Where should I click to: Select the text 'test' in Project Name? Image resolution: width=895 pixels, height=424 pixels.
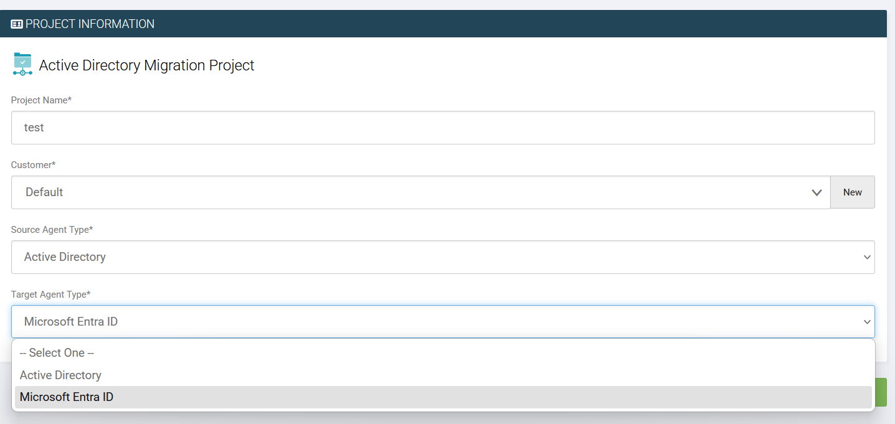tap(34, 127)
